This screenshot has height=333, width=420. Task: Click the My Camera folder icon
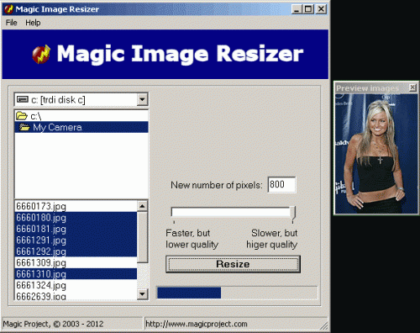[x=24, y=127]
